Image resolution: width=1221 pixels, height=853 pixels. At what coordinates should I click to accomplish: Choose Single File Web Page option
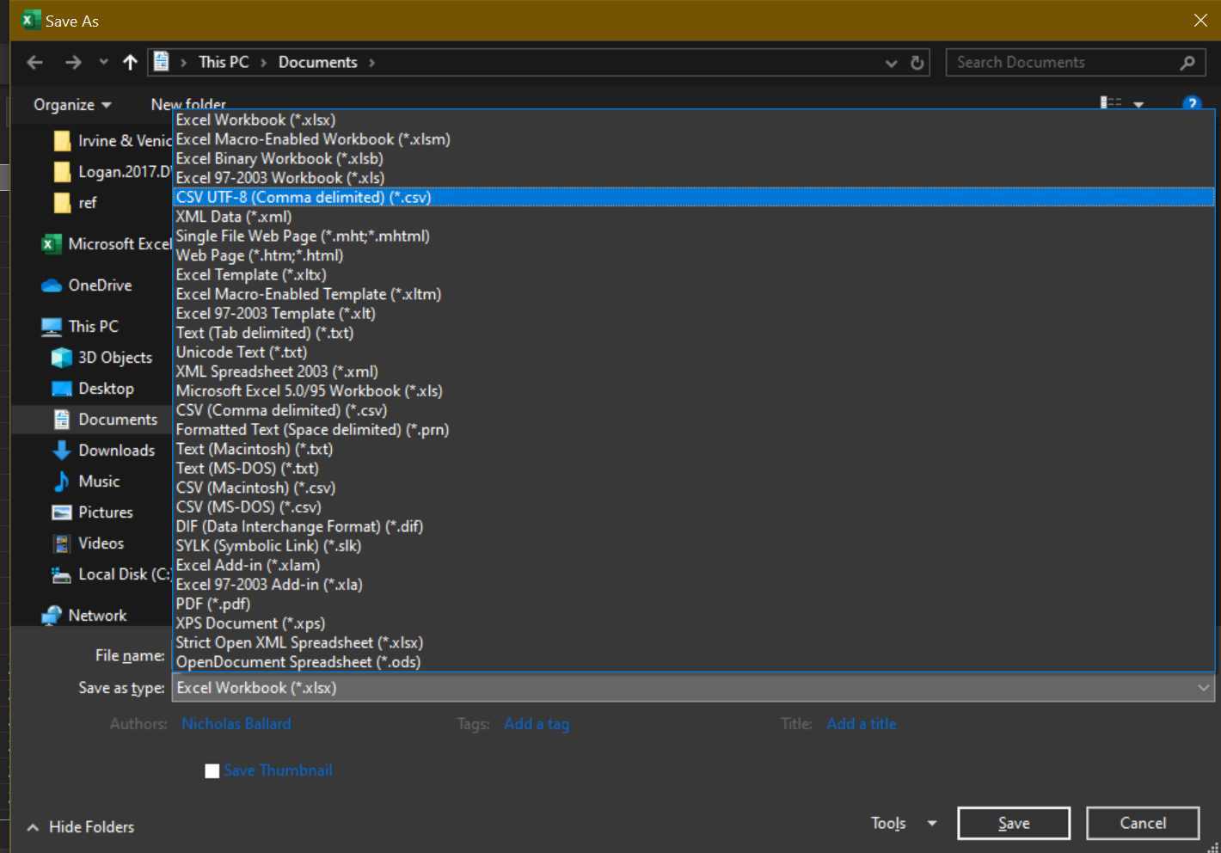[x=693, y=236]
